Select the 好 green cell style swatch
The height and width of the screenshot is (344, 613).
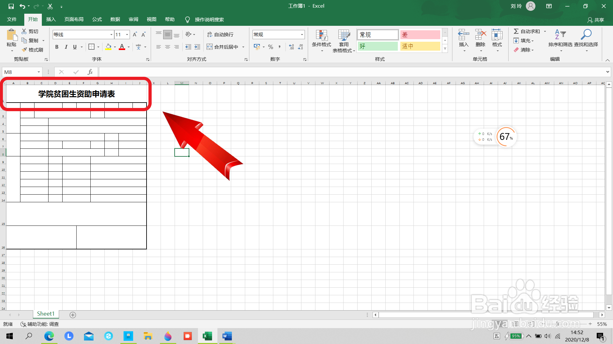(378, 46)
